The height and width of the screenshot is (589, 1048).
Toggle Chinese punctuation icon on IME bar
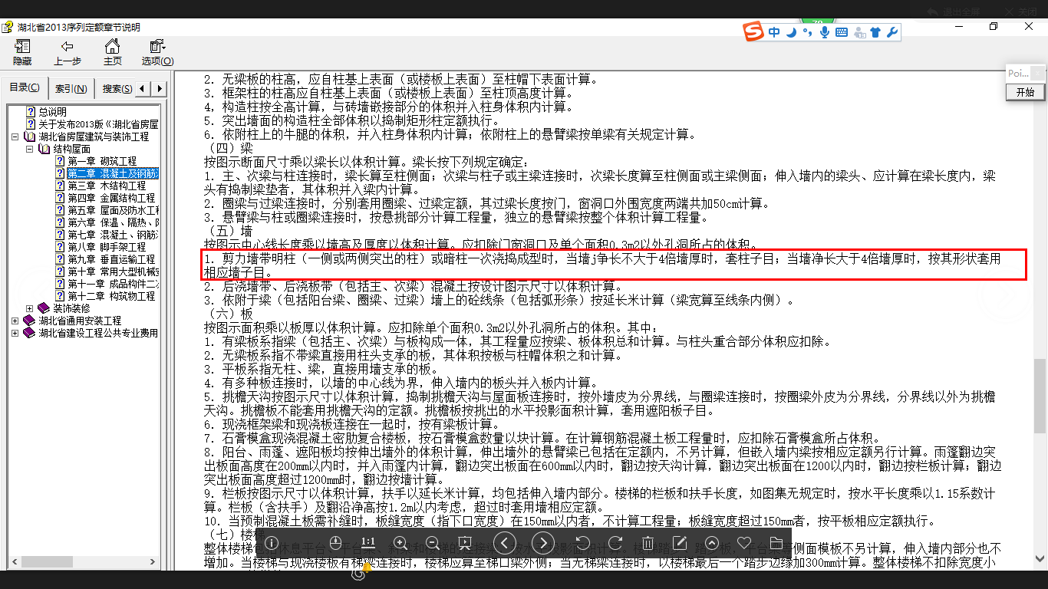point(807,32)
